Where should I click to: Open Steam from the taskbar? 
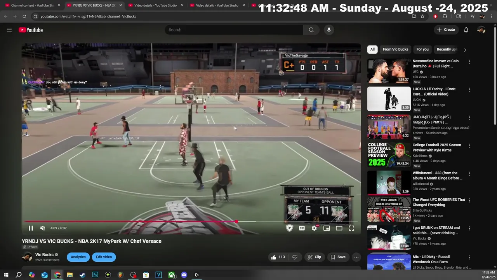82,275
